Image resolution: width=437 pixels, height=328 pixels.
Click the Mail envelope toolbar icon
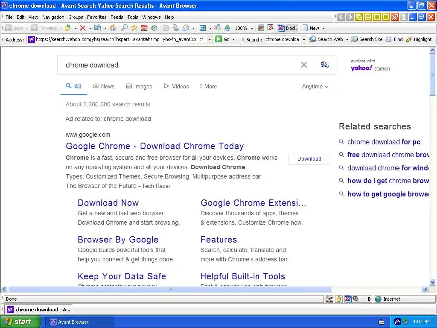point(186,28)
